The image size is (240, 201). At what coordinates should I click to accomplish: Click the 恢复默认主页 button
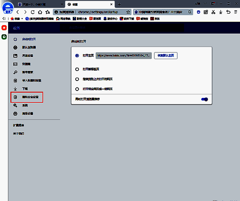[x=166, y=56]
